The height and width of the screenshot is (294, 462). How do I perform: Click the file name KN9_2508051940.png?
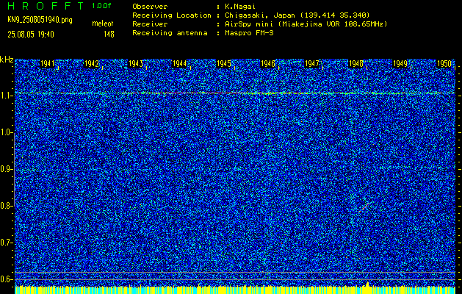pos(40,20)
